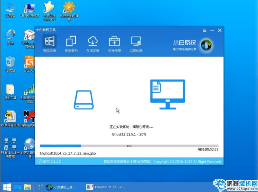Close the 小白装机工具 window
Screen dimensions: 258x192
pyautogui.click(x=220, y=30)
